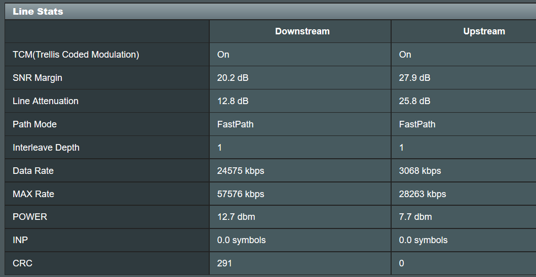Image resolution: width=536 pixels, height=277 pixels.
Task: Click the downstream attenuation value 12.8 dB
Action: click(233, 101)
